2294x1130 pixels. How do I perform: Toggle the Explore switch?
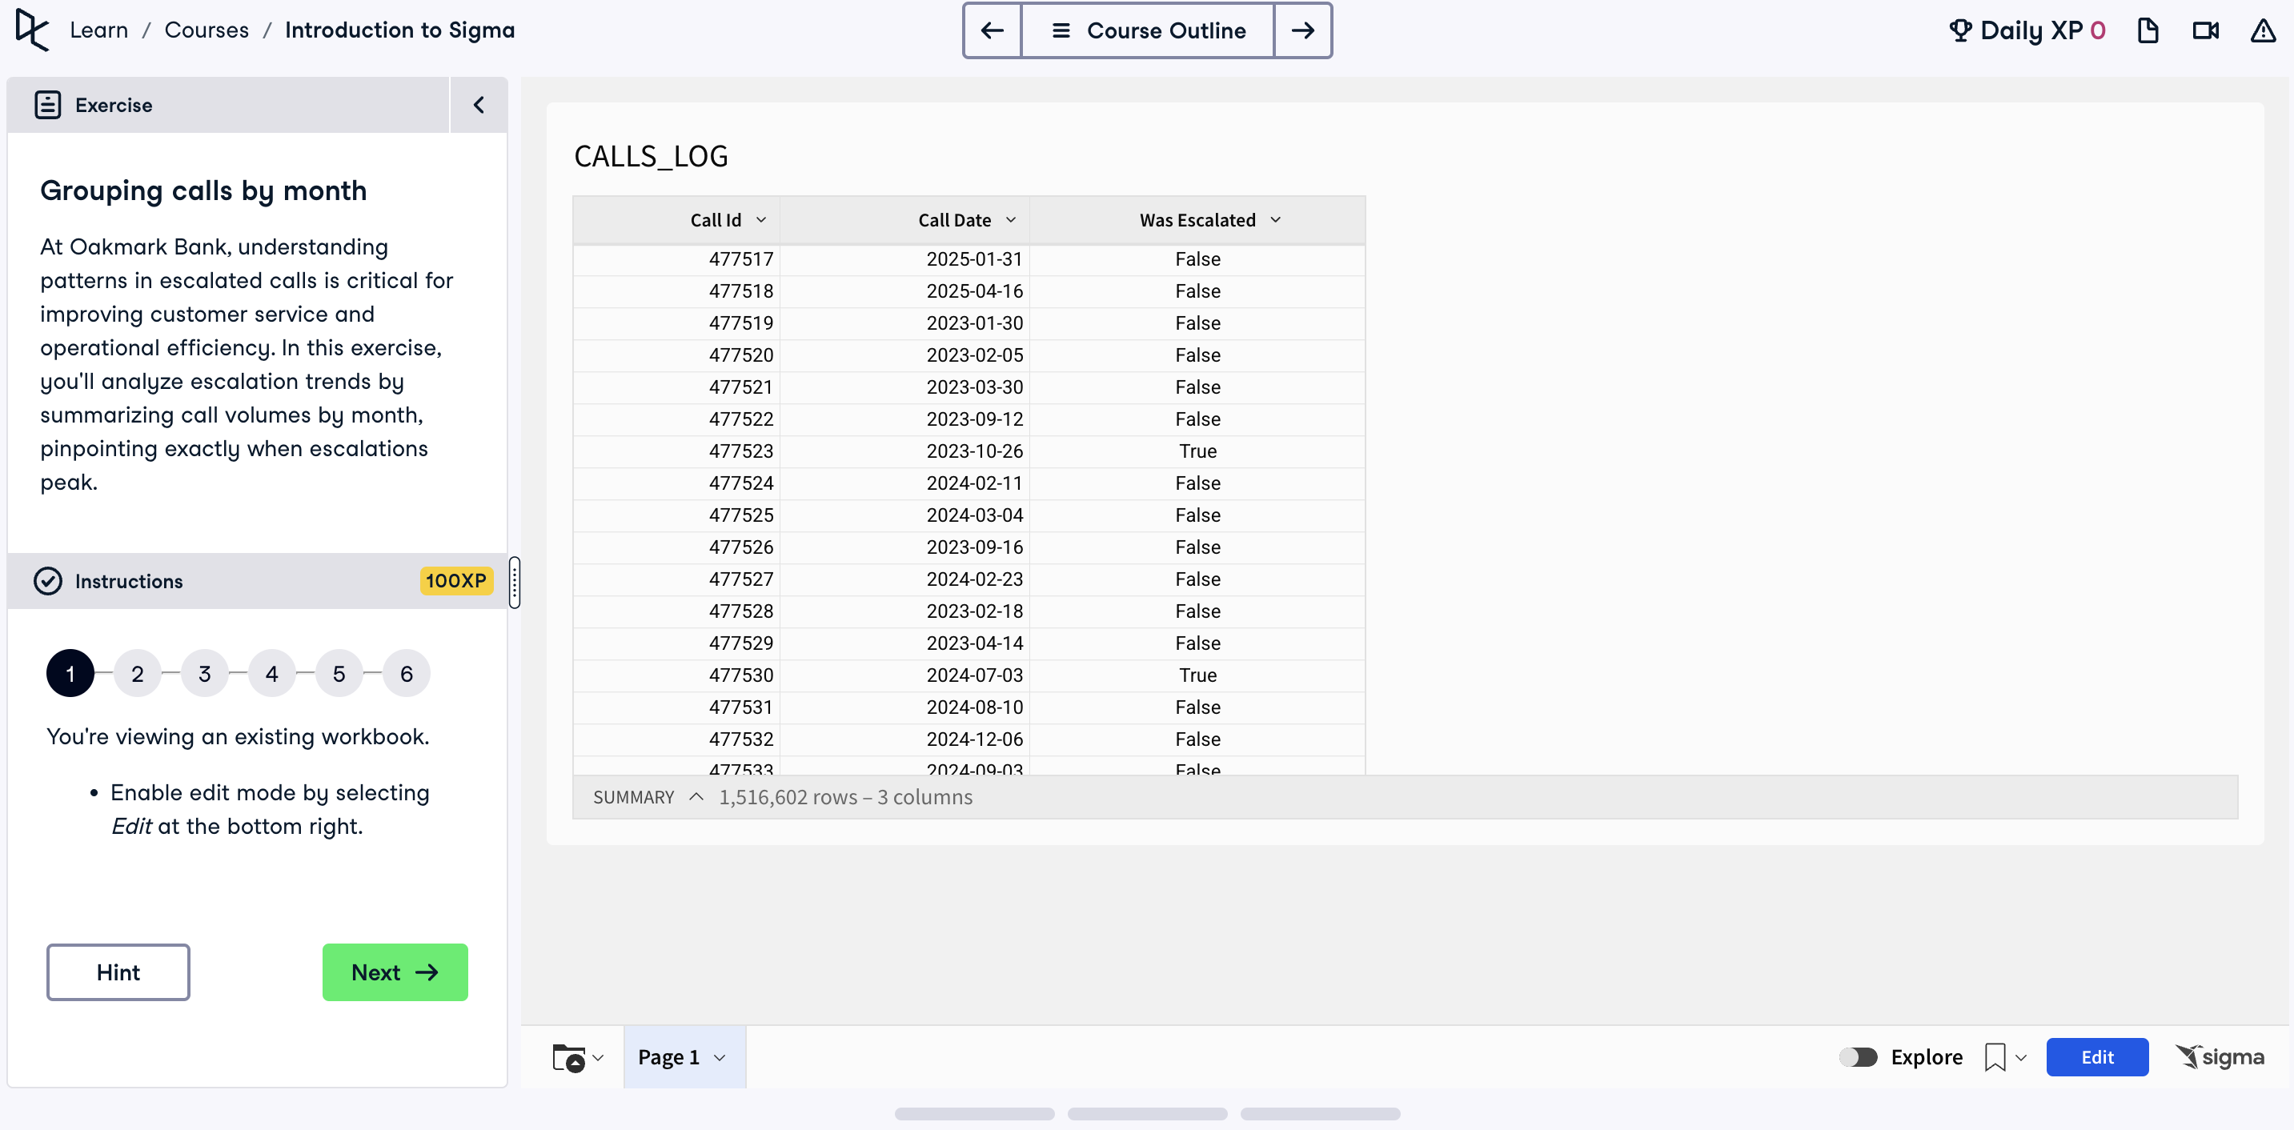(1859, 1057)
